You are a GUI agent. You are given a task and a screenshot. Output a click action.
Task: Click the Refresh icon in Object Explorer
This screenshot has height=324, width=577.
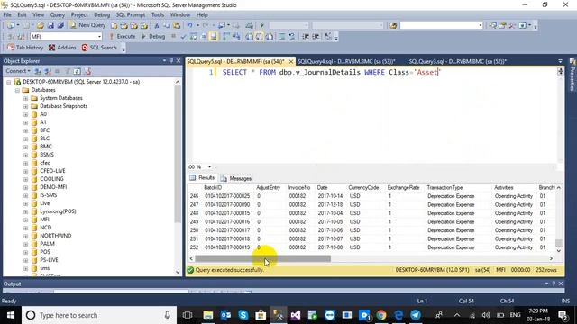point(78,71)
